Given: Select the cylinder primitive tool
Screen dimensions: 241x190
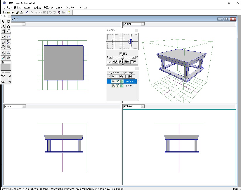Looking at the screenshot, I should [x=8, y=47].
